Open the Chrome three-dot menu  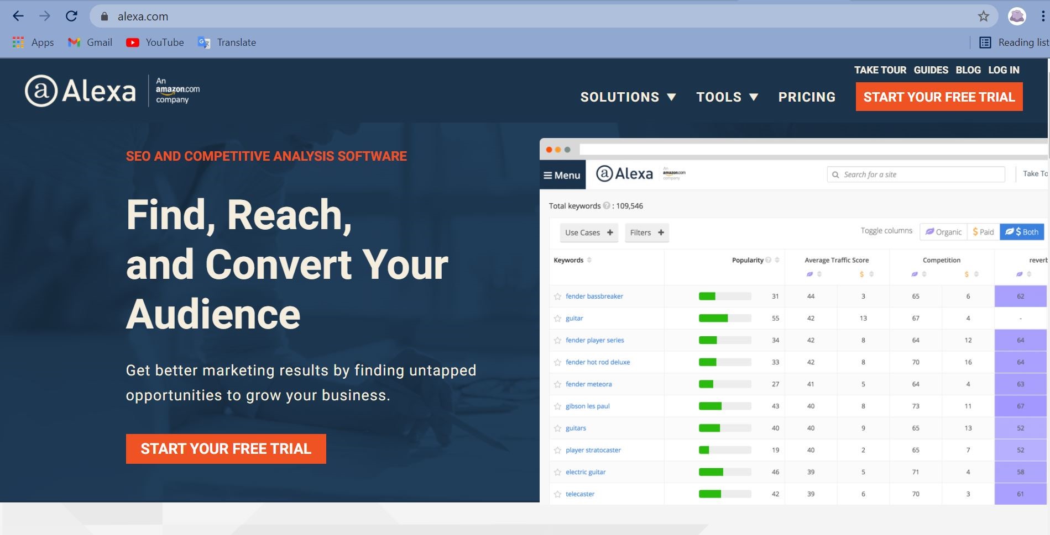pos(1043,16)
